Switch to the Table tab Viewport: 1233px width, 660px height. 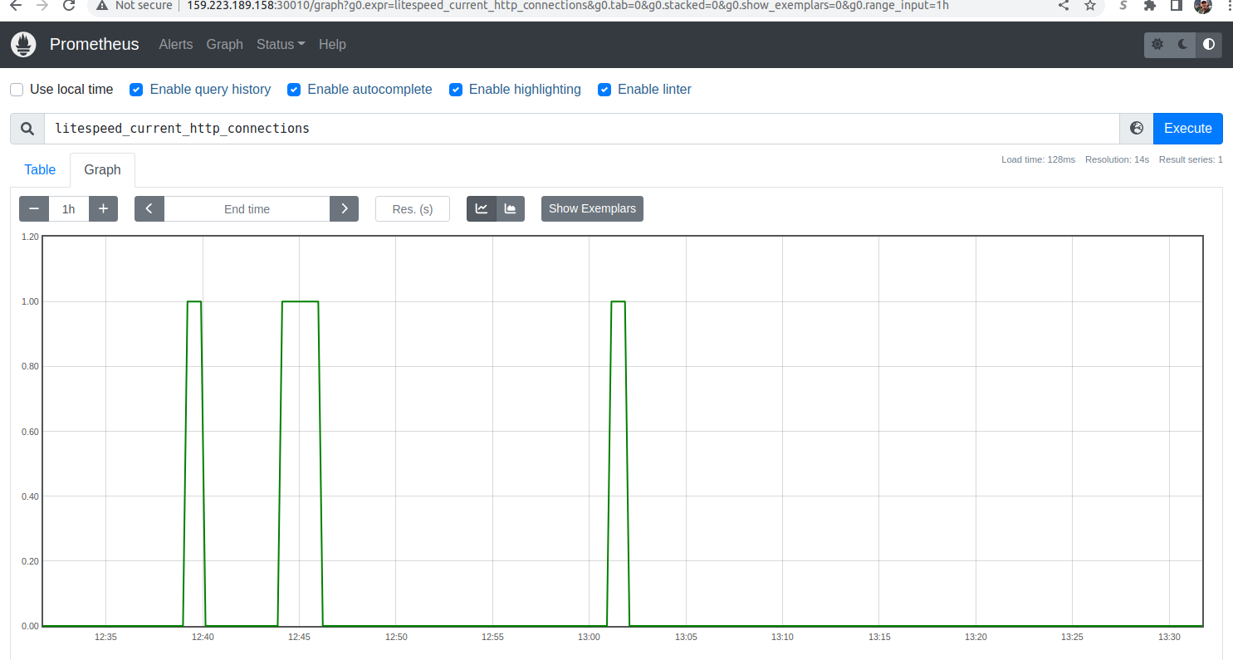(x=40, y=169)
